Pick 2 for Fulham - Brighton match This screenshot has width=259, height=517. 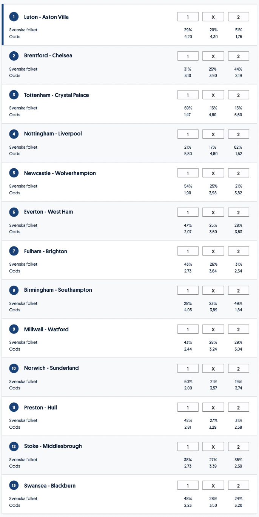(239, 251)
